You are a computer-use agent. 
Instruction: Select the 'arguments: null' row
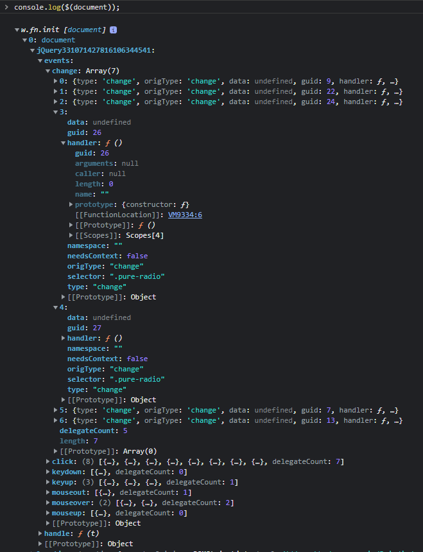point(107,163)
